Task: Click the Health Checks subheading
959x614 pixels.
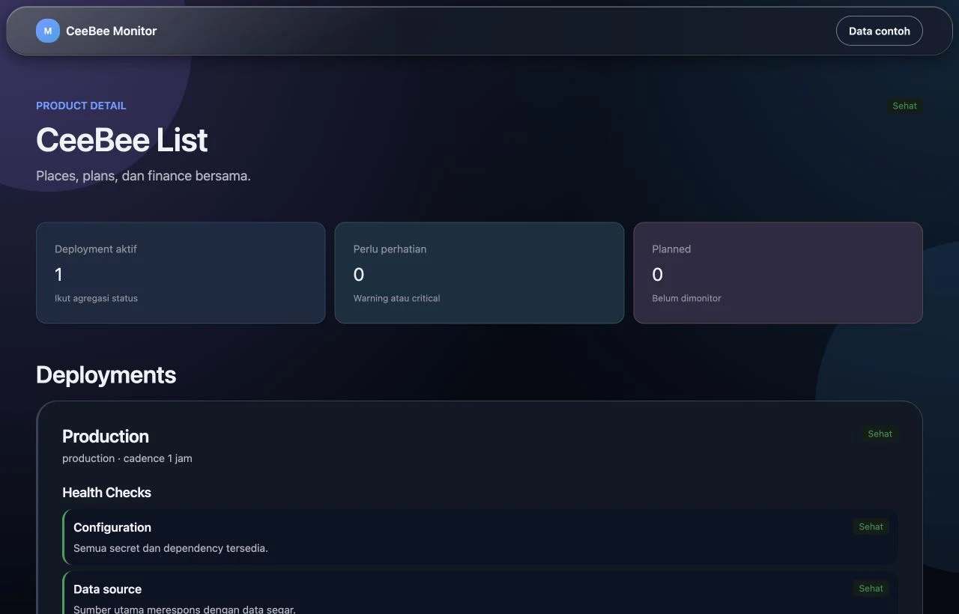Action: (x=106, y=493)
